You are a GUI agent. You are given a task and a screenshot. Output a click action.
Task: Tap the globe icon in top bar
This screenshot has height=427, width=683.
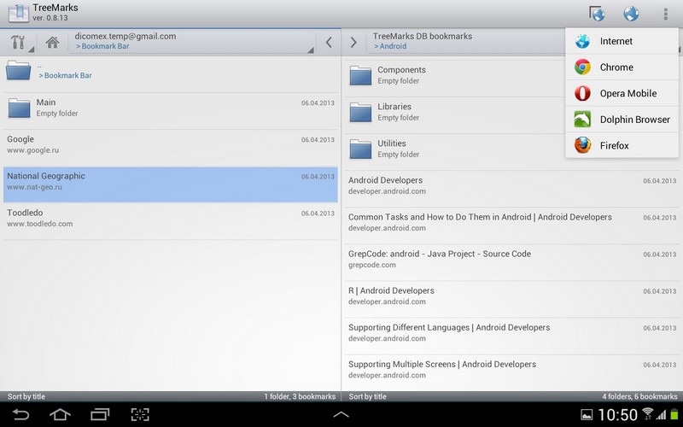(x=631, y=14)
